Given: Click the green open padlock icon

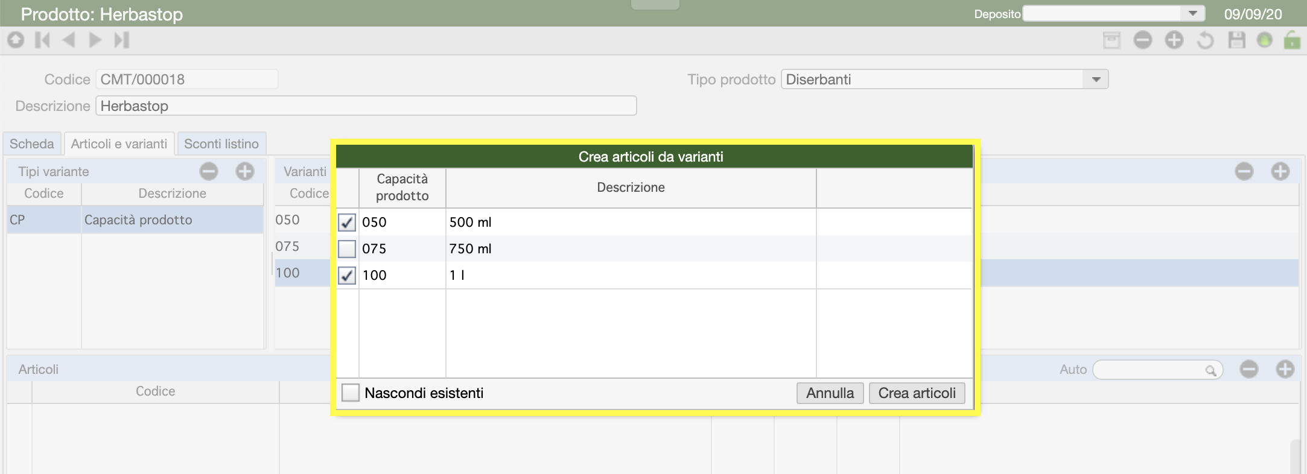Looking at the screenshot, I should point(1292,40).
